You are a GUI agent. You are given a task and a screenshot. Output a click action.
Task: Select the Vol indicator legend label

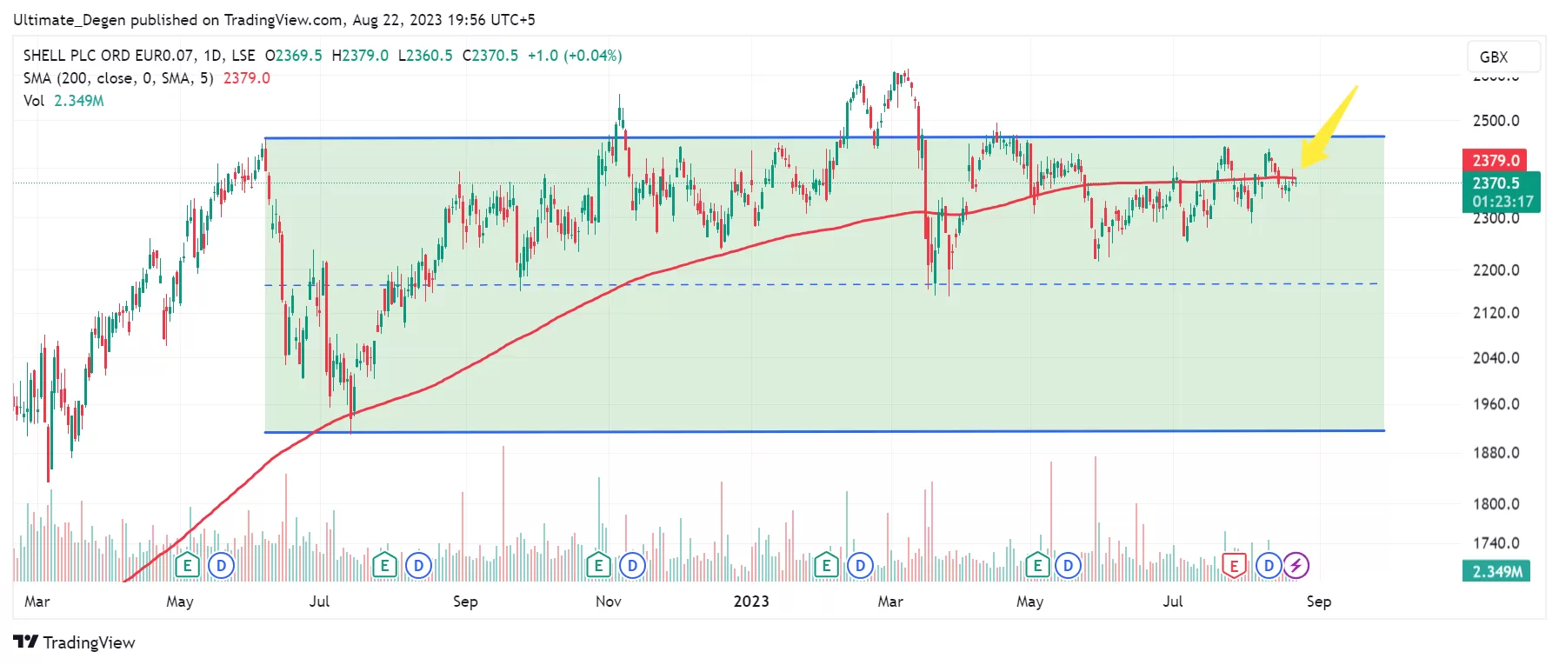pos(33,101)
